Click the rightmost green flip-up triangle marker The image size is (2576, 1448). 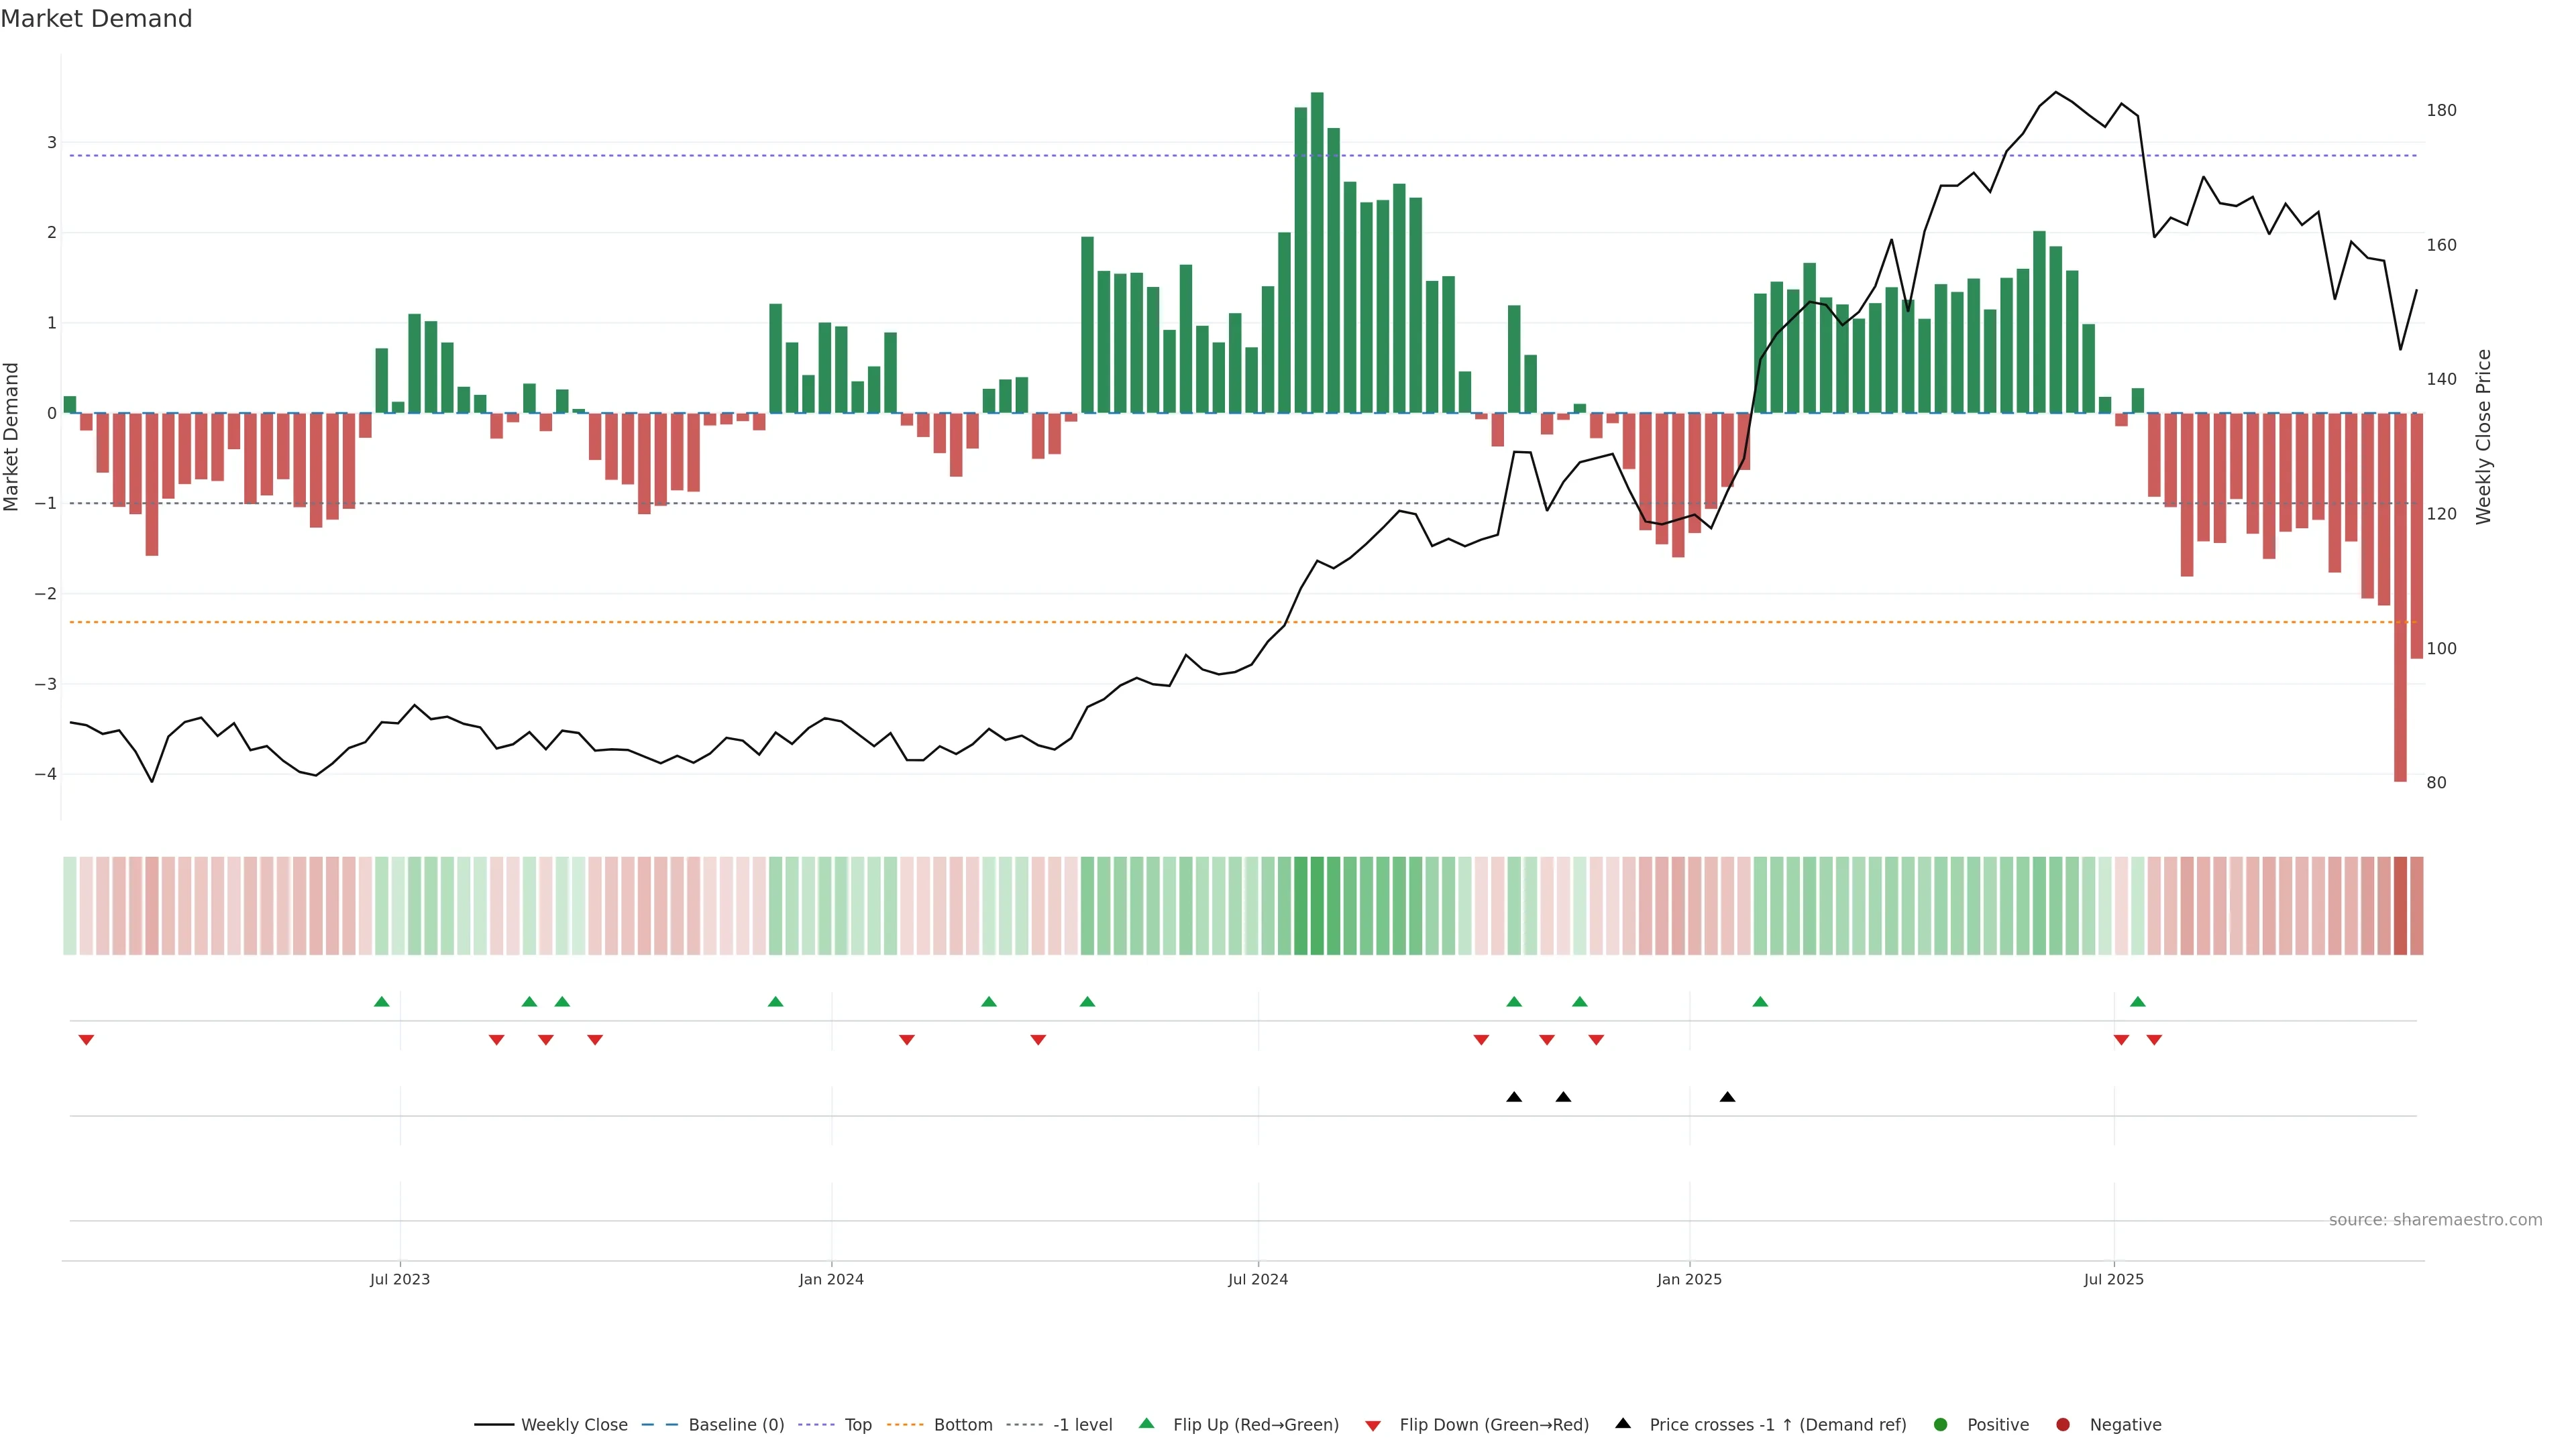(2138, 1002)
